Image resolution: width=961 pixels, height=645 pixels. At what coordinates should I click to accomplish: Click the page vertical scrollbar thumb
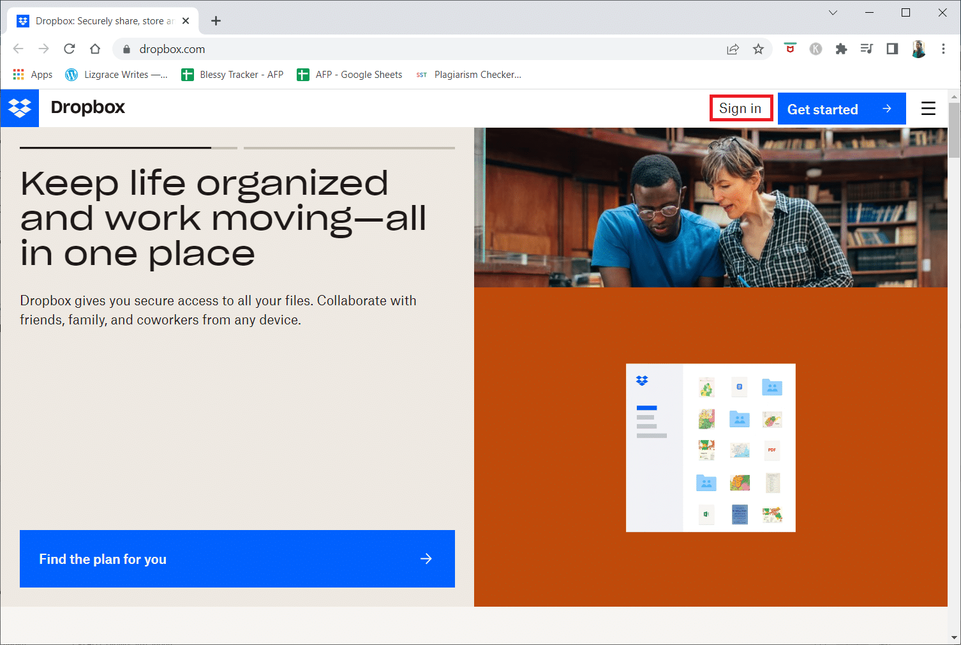[x=954, y=130]
